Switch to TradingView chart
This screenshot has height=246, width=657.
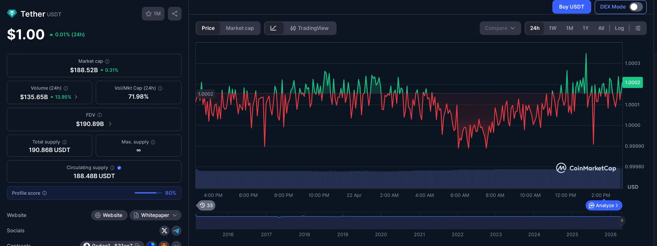coord(309,28)
